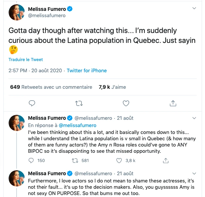The width and height of the screenshot is (205, 197).
Task: View 649 Retweets avec un commentaire
Action: click(x=51, y=87)
